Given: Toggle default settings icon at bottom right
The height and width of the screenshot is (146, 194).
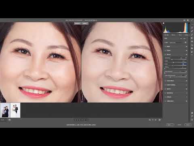Looking at the screenshot, I should [160, 120].
